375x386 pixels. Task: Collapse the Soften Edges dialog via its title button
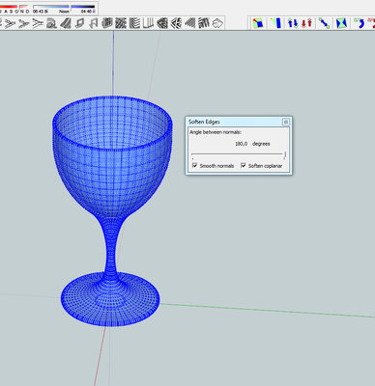coord(286,122)
